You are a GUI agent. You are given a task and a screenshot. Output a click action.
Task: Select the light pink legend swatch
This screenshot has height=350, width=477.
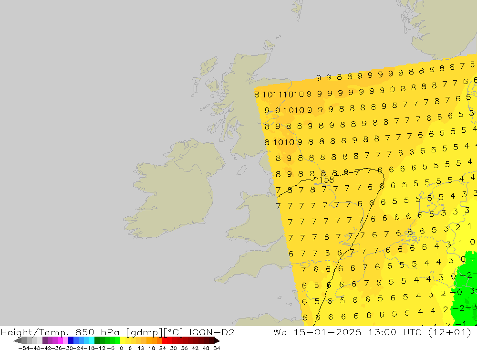pyautogui.click(x=65, y=340)
